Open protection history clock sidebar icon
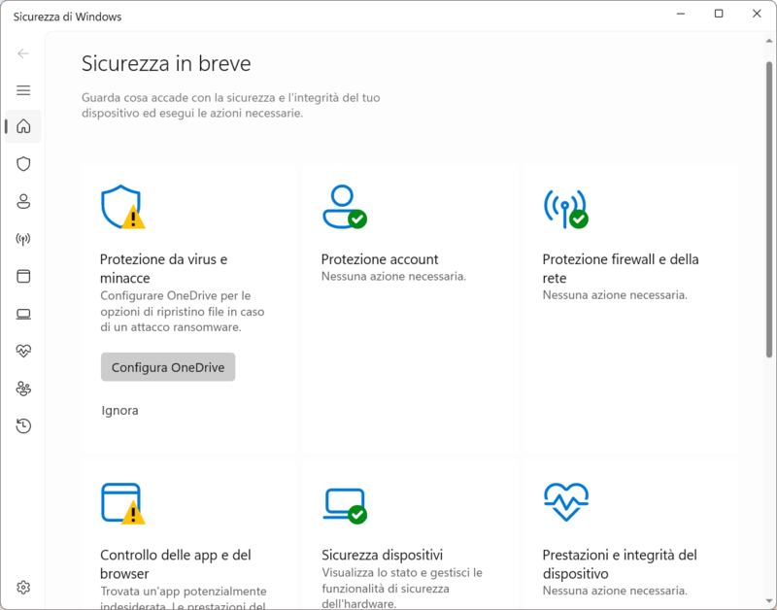The width and height of the screenshot is (777, 610). pos(23,425)
